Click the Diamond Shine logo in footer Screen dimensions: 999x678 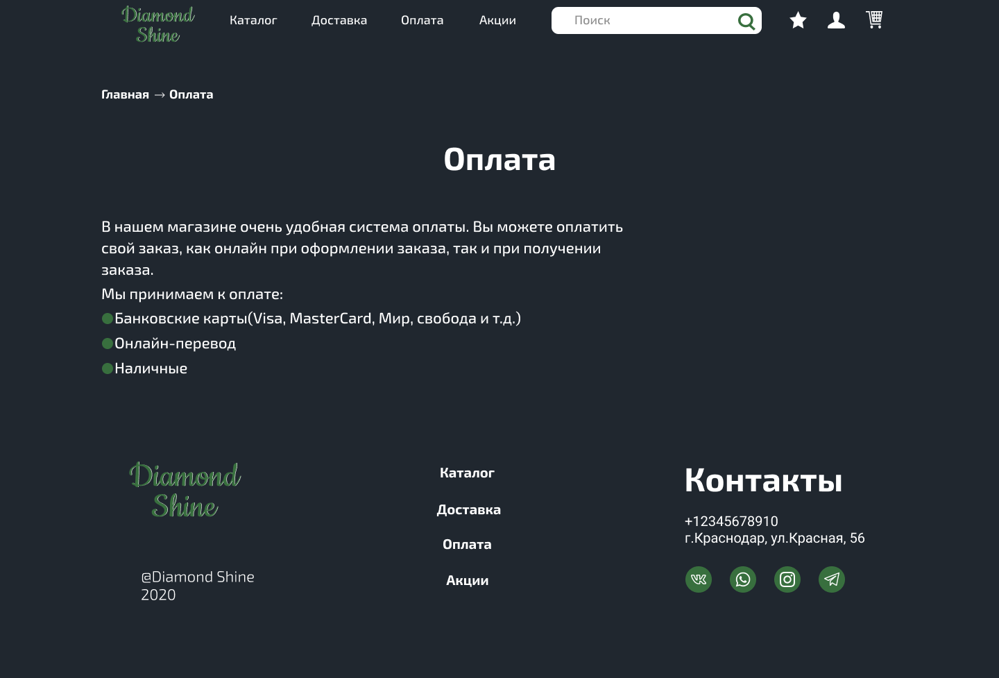[x=185, y=491]
